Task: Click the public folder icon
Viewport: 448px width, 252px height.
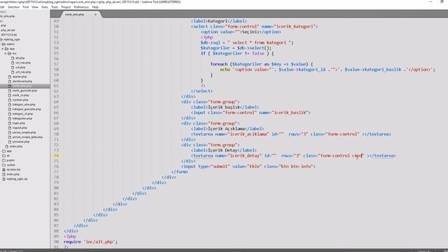Action: pos(4,160)
